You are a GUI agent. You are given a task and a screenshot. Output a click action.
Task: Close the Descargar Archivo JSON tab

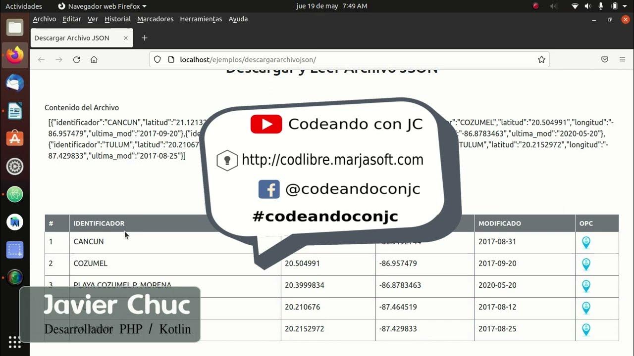click(125, 38)
